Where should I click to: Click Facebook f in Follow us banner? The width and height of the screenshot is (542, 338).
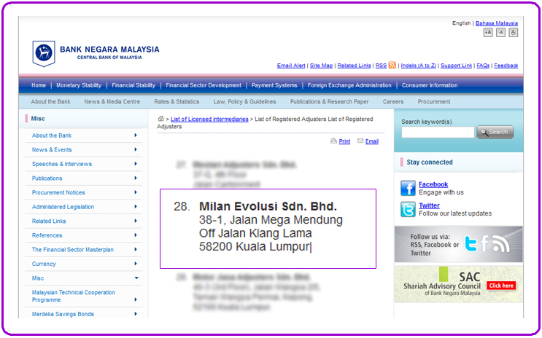(484, 243)
